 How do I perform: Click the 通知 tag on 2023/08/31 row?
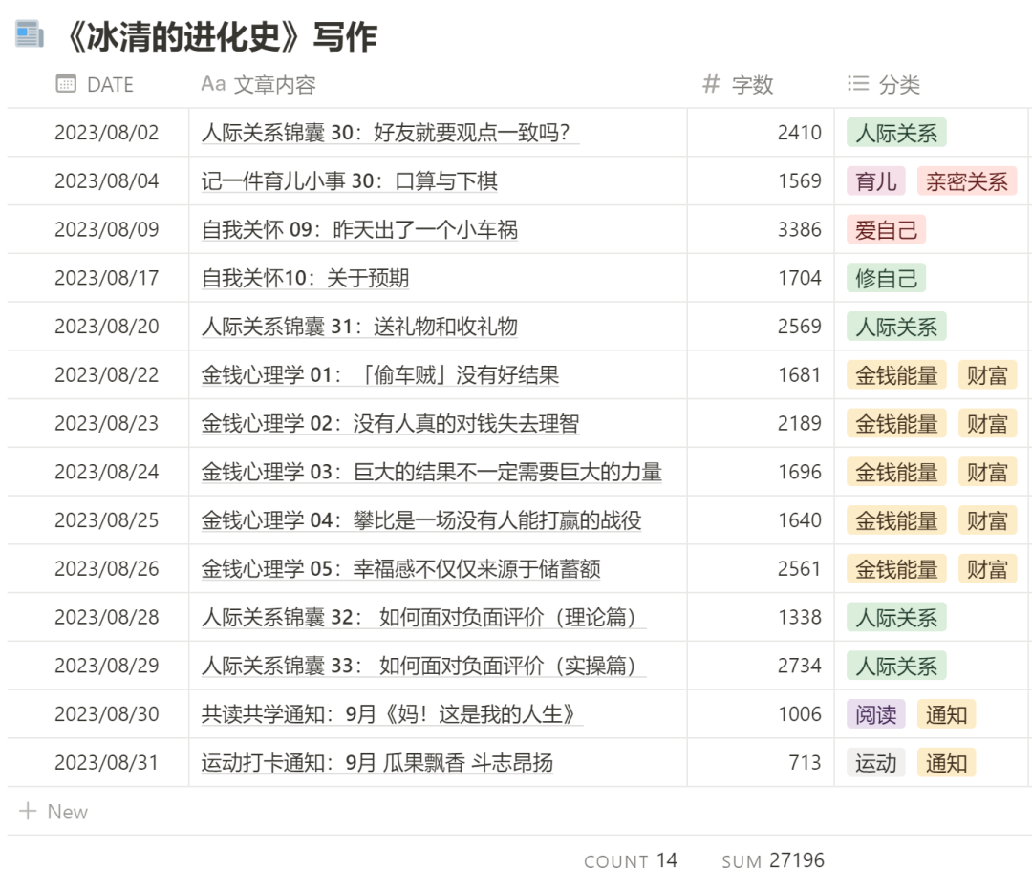coord(946,763)
